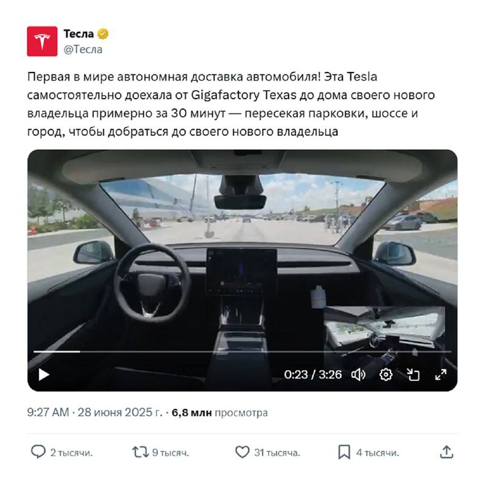Enable picture-in-picture mode icon

(413, 374)
